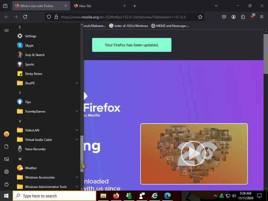This screenshot has width=268, height=201.
Task: Open the Sports app
Action: (x=48, y=64)
